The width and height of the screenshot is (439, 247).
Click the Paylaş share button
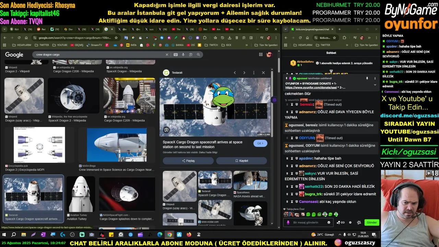(188, 161)
